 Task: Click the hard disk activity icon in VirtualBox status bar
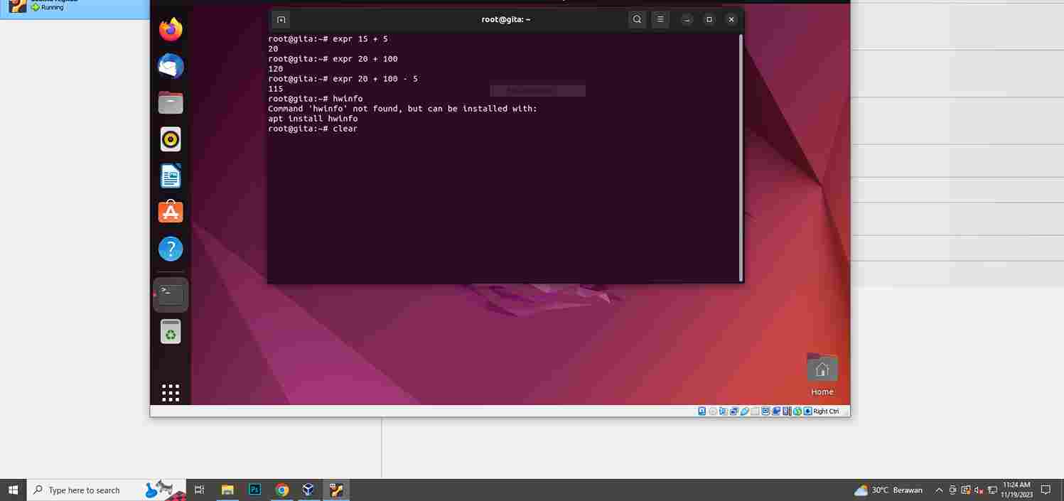coord(702,411)
